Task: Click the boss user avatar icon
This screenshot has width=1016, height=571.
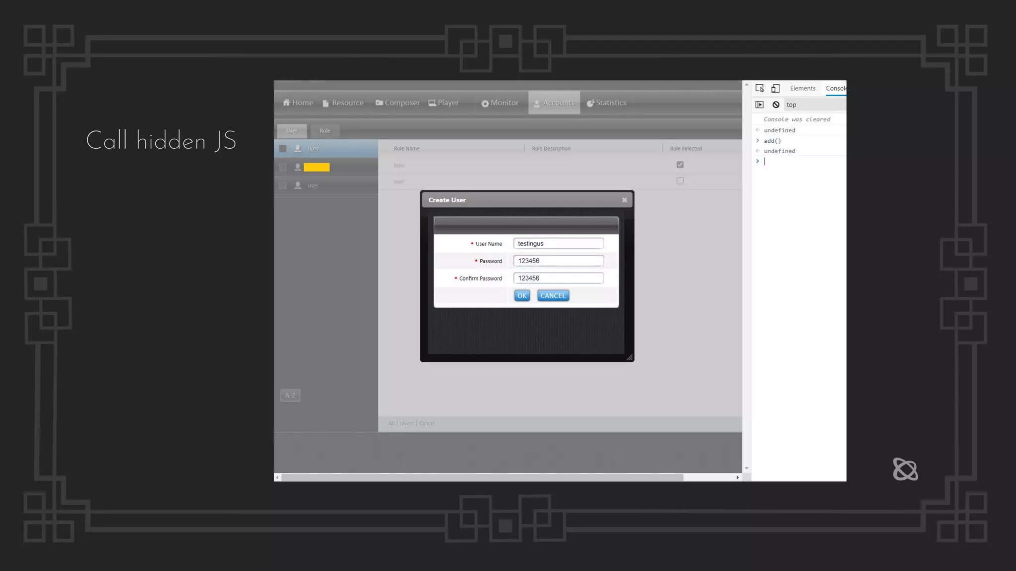Action: [298, 148]
